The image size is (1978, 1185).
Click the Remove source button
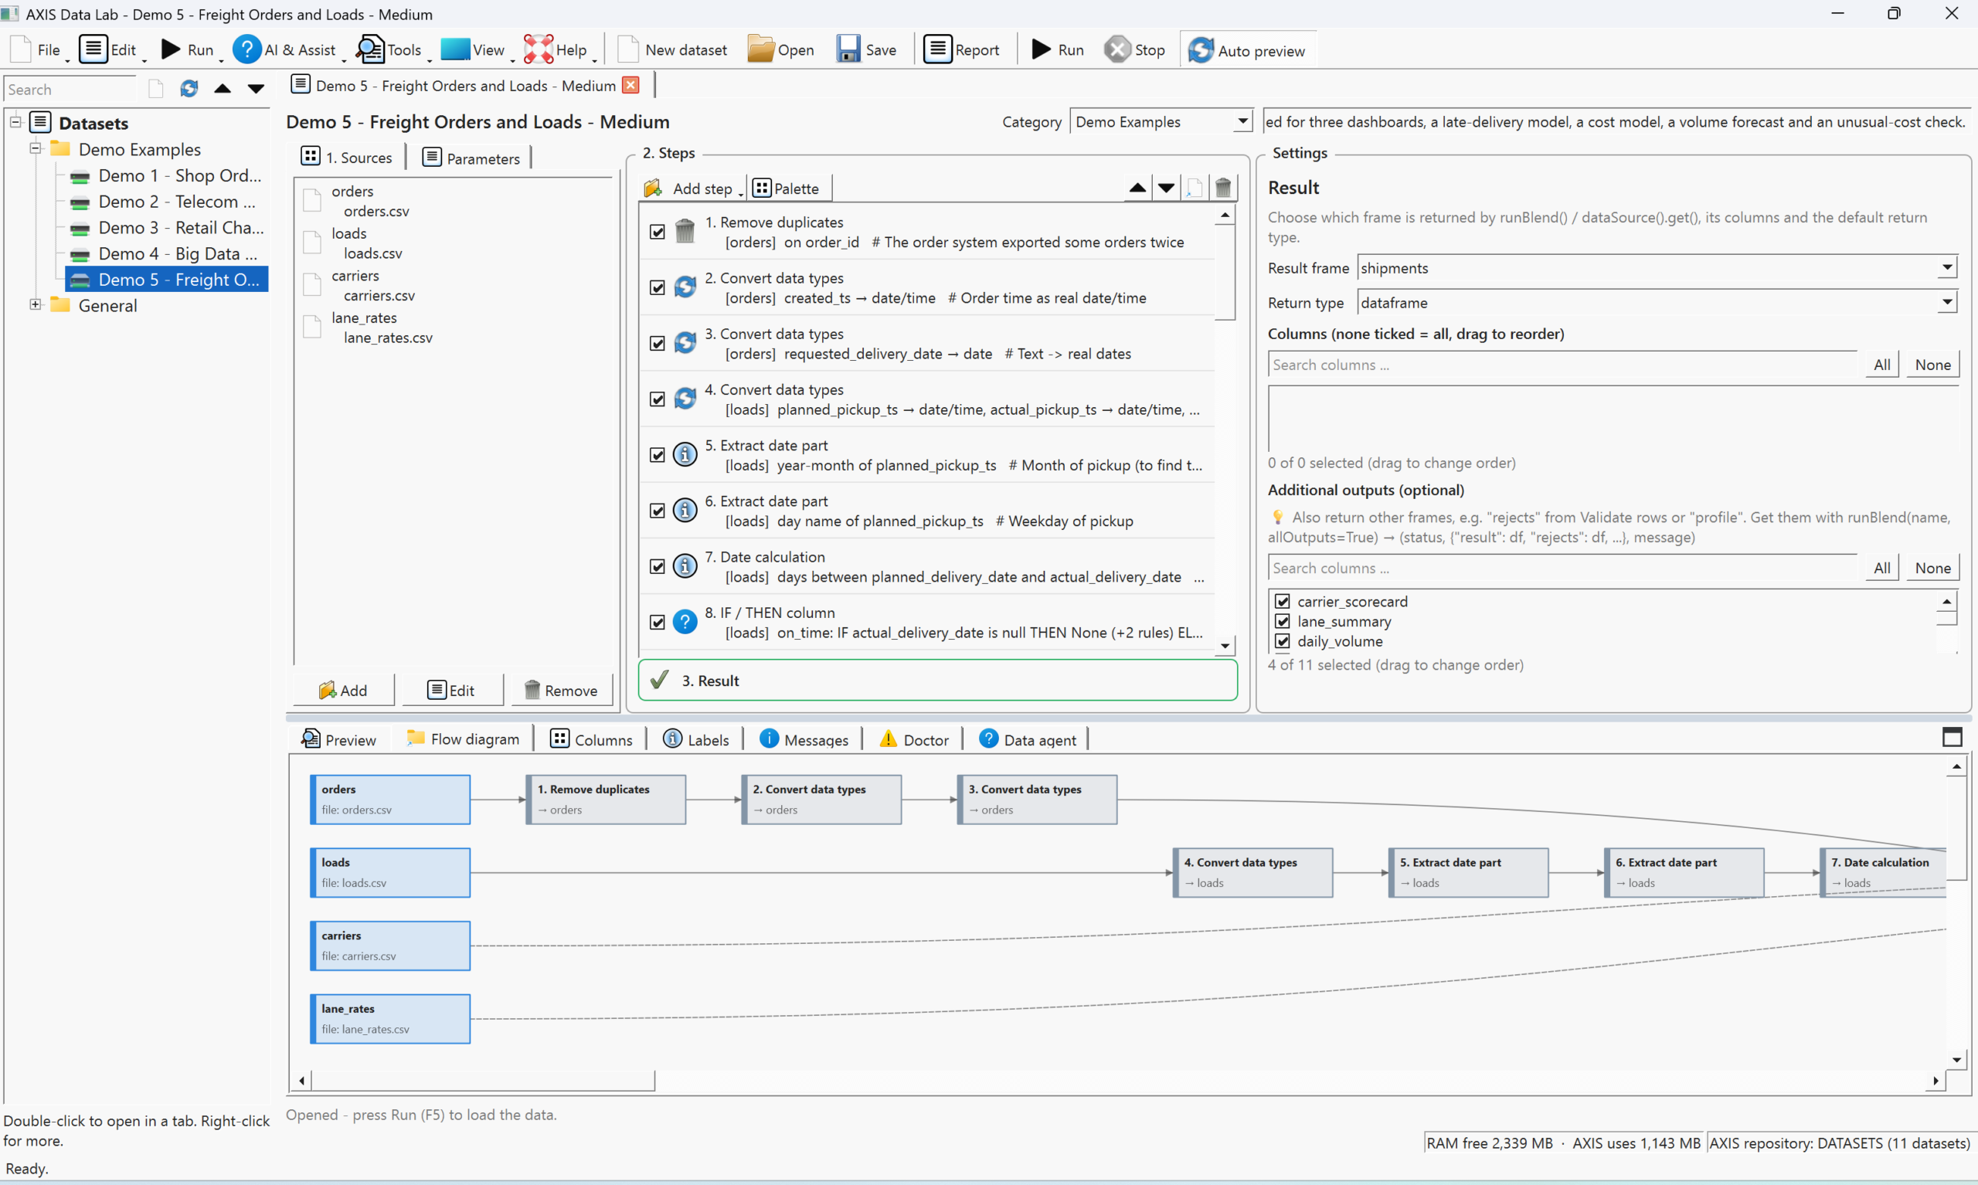pos(561,690)
